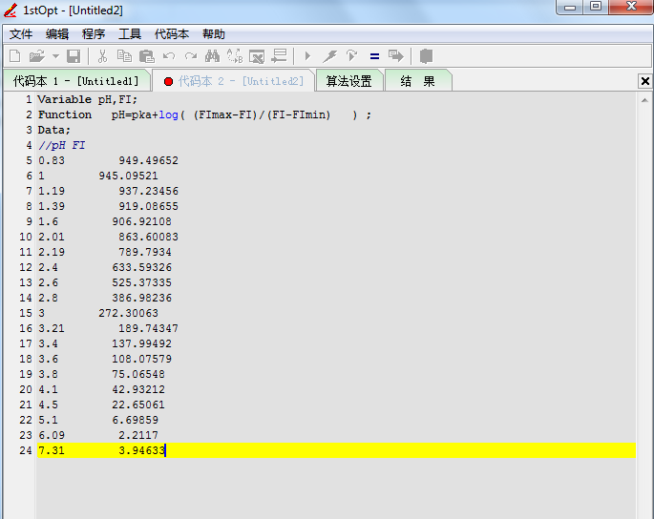Screen dimensions: 654x519
Task: Open the replace A-to-B icon
Action: point(235,56)
